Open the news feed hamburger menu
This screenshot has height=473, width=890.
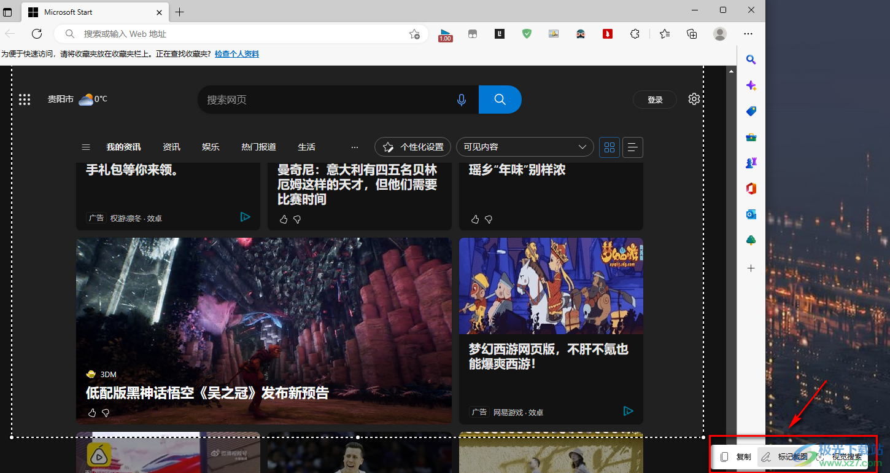point(86,147)
